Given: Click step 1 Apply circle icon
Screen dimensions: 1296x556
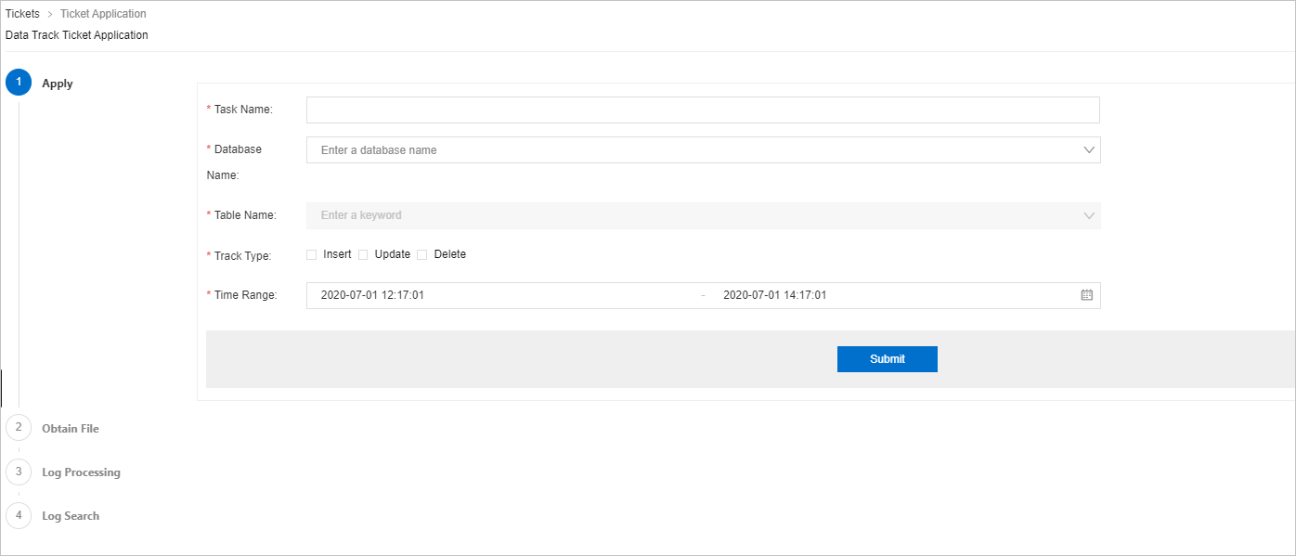Looking at the screenshot, I should (19, 83).
